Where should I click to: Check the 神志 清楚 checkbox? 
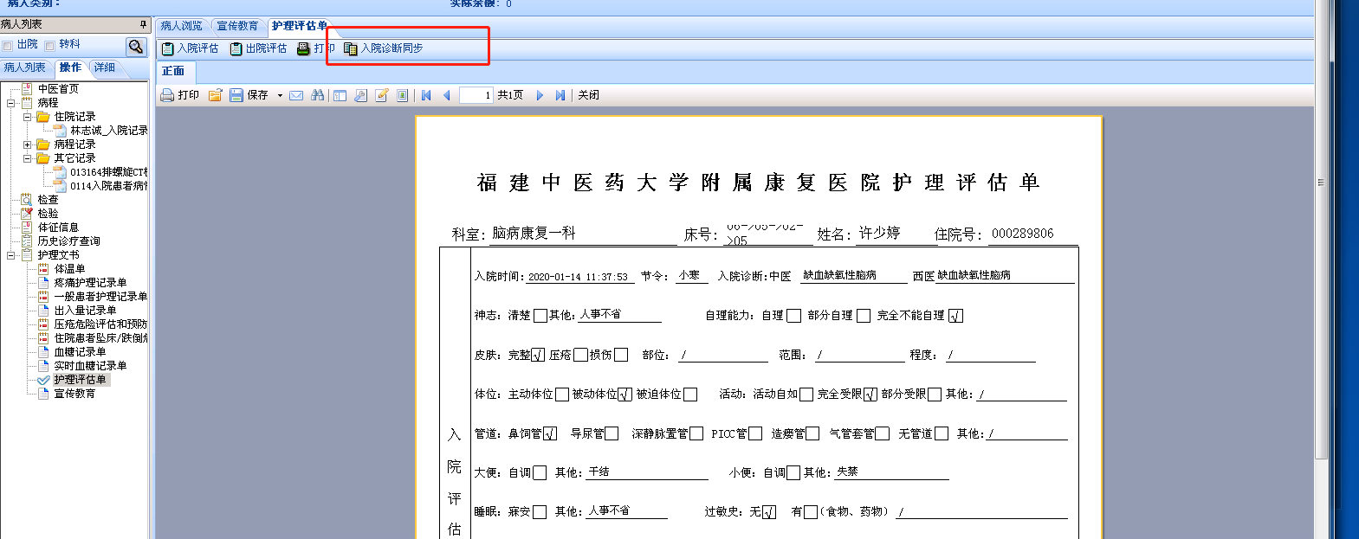pos(540,316)
